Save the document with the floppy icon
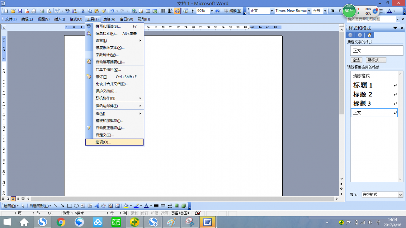 [20, 11]
